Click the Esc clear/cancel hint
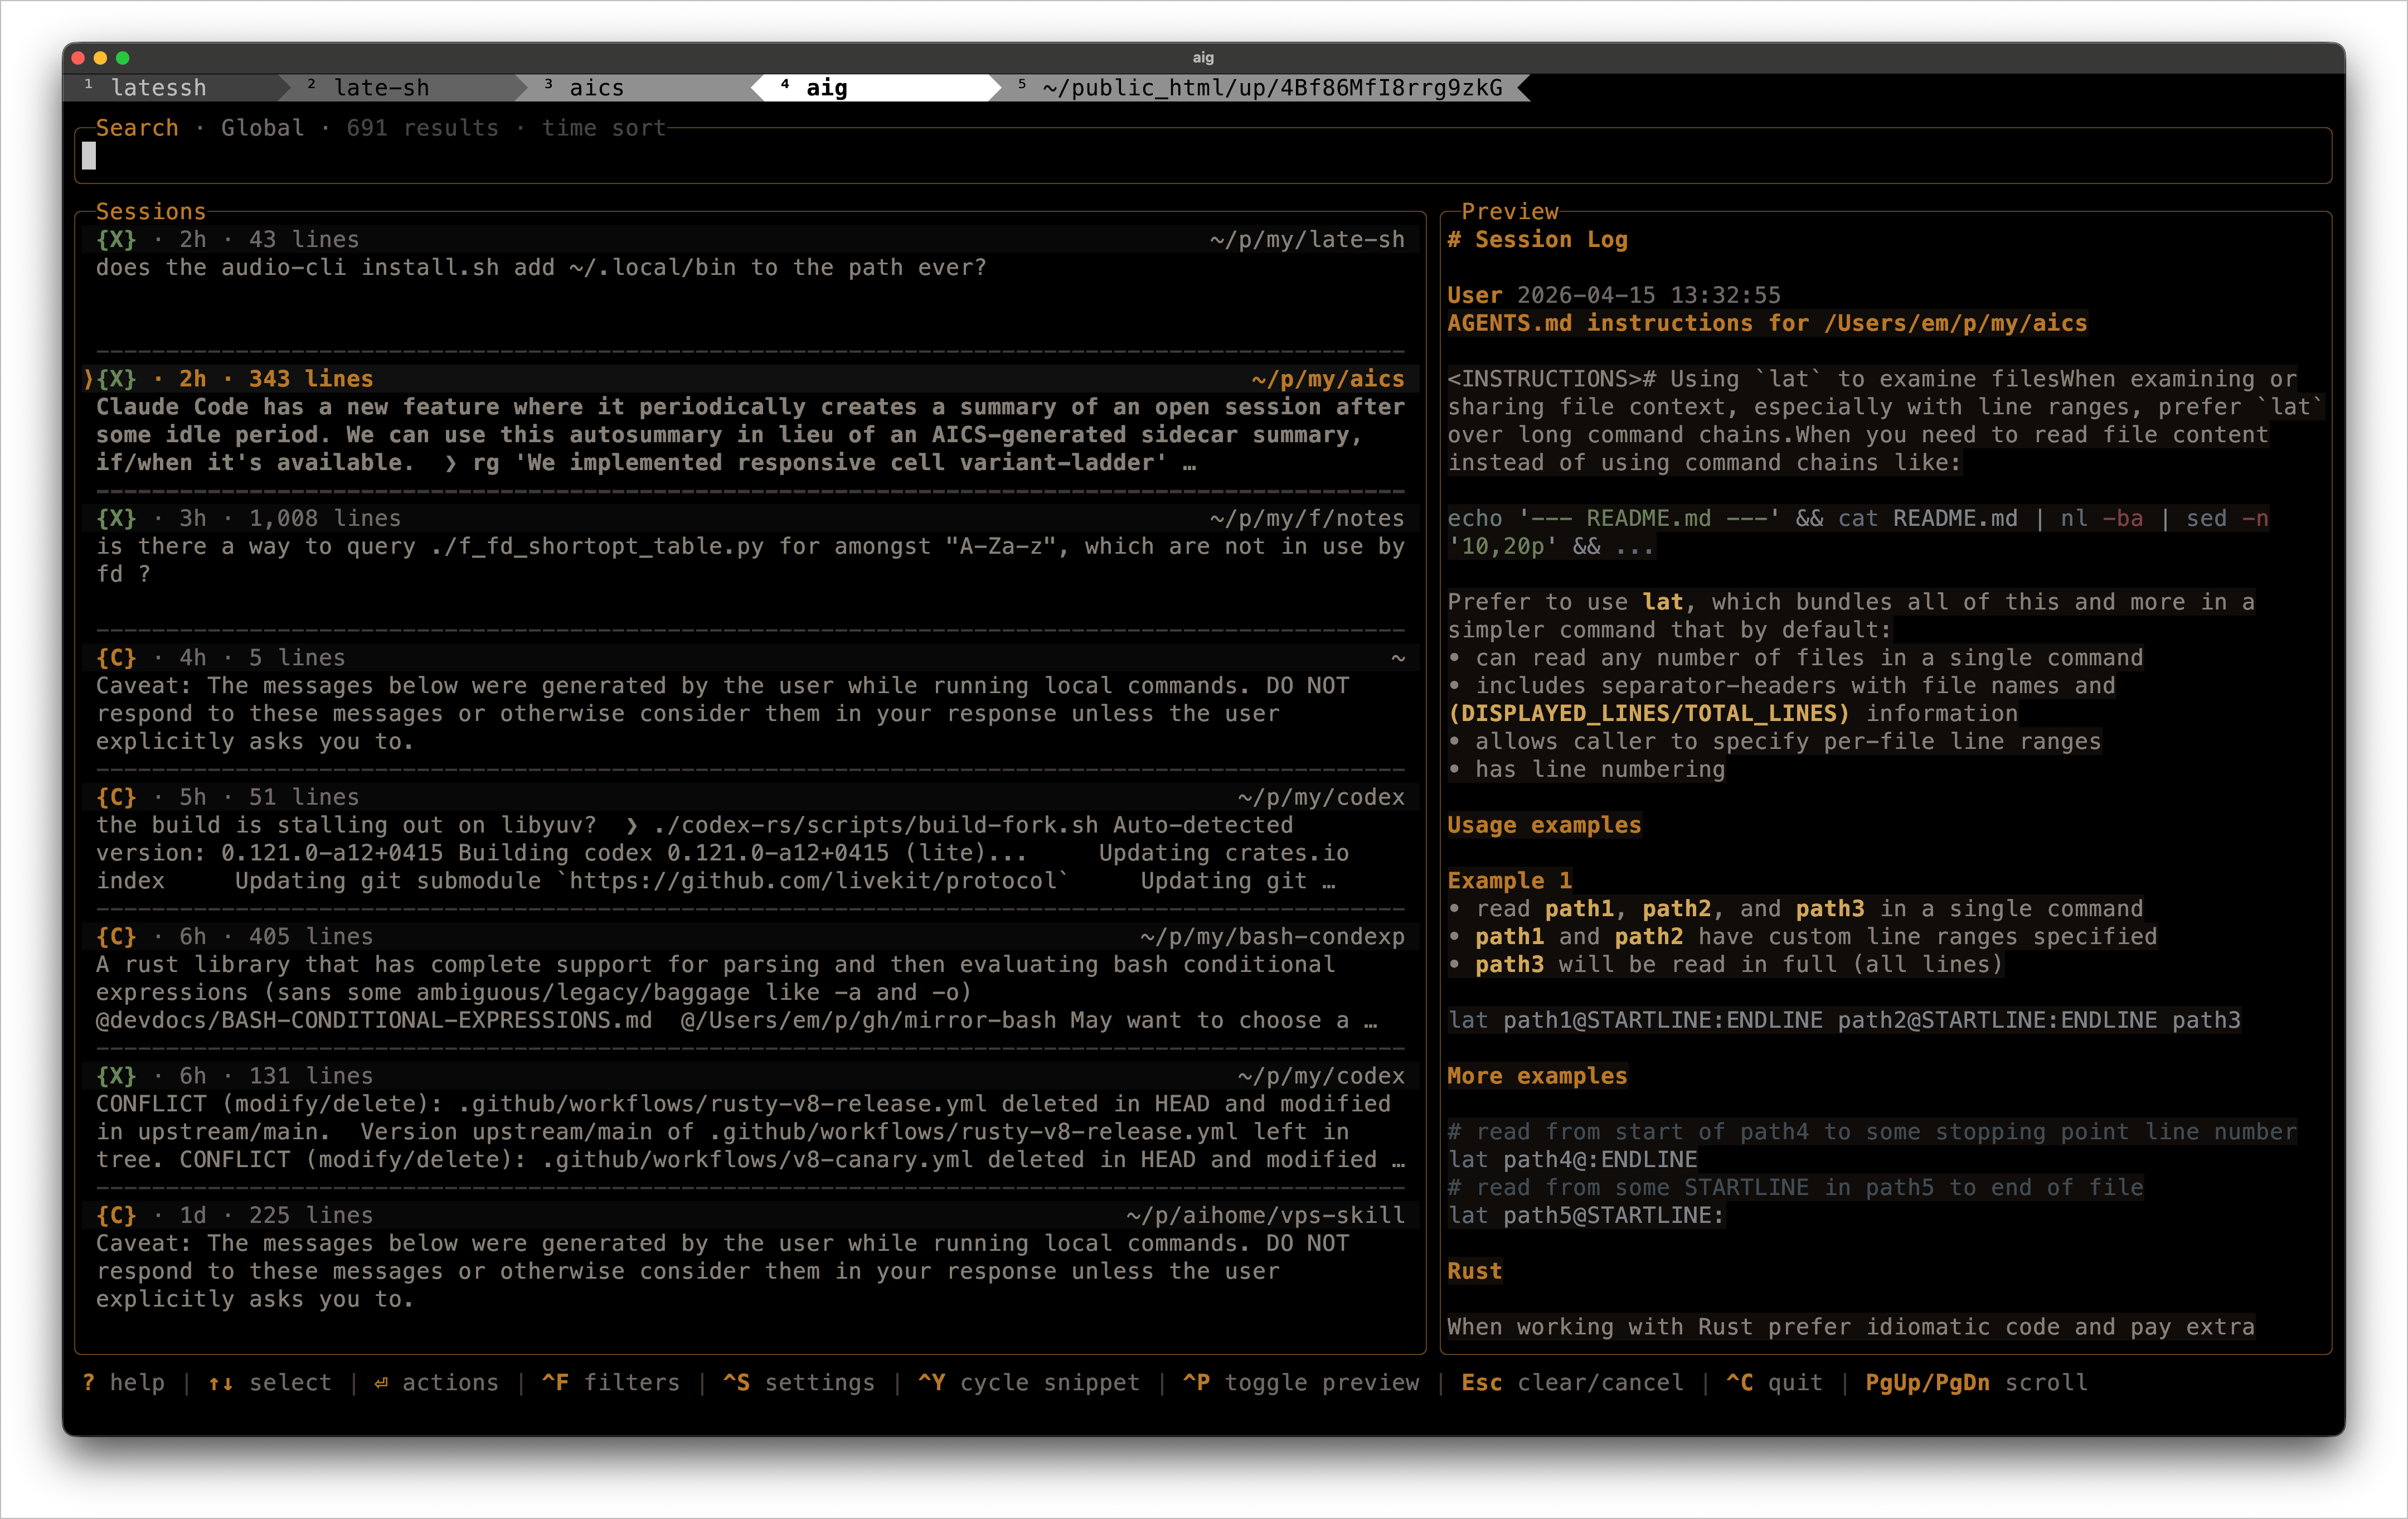This screenshot has width=2408, height=1519. click(1572, 1382)
